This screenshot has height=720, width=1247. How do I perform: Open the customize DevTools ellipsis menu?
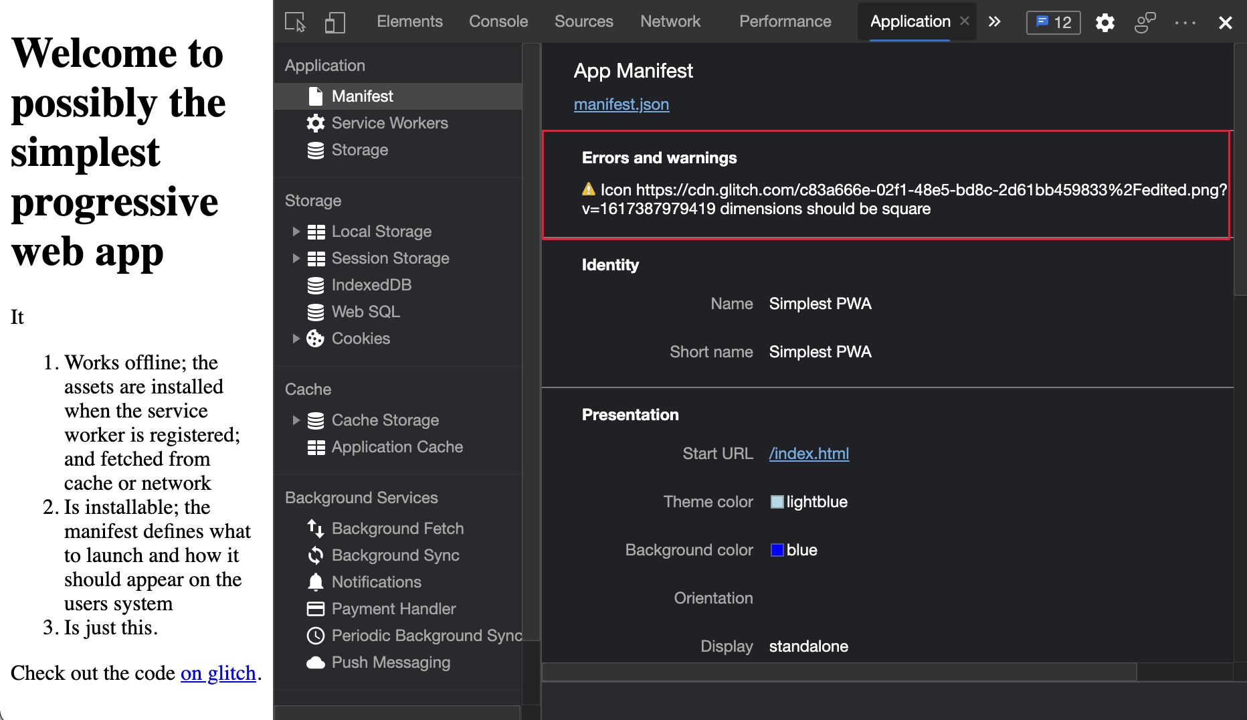(1185, 23)
